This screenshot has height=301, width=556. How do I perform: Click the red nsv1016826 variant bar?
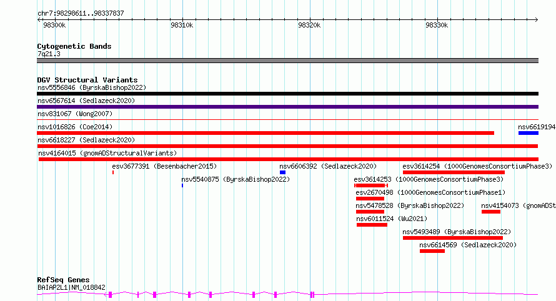266,133
